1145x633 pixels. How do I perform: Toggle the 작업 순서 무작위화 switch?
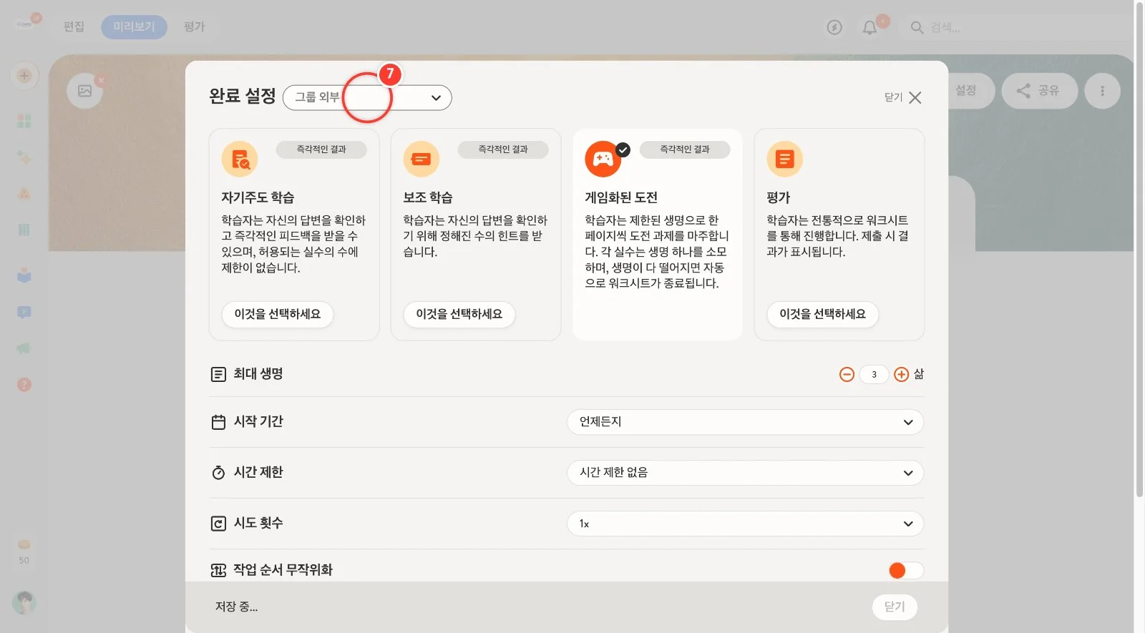(906, 570)
